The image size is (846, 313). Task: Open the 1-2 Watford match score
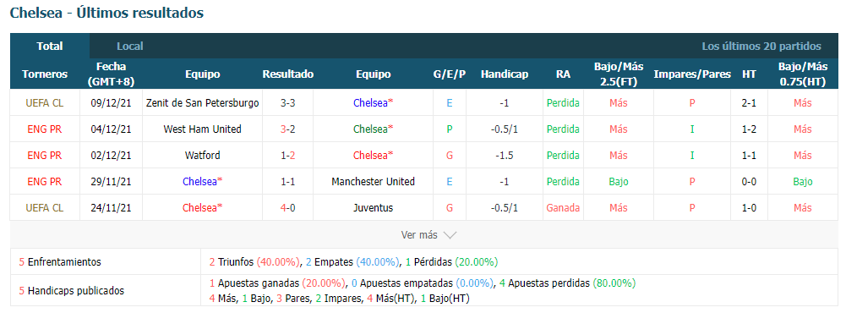coord(287,156)
